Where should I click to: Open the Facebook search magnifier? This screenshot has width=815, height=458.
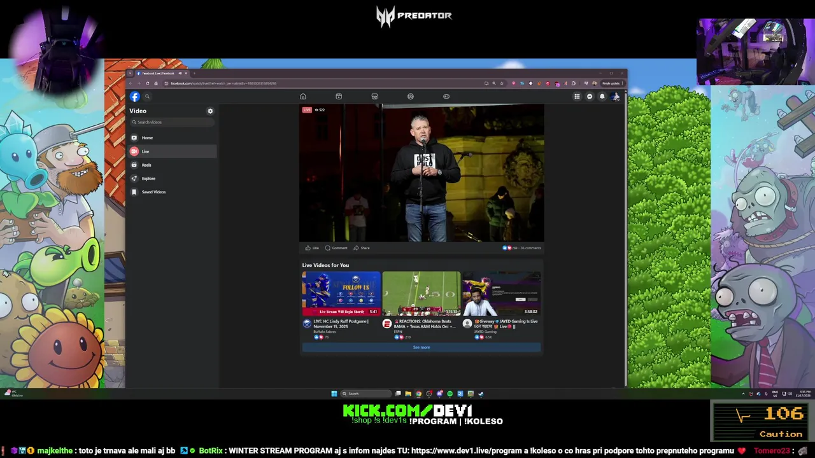(x=147, y=97)
